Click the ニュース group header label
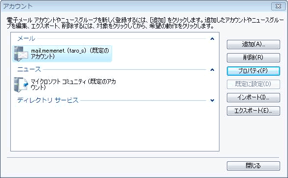 click(29, 69)
